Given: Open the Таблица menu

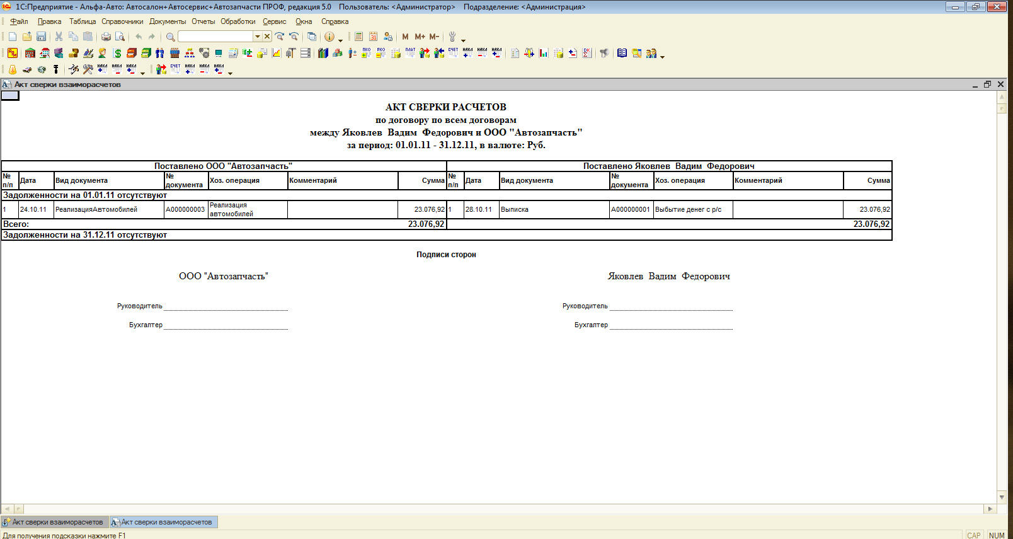Looking at the screenshot, I should 83,21.
